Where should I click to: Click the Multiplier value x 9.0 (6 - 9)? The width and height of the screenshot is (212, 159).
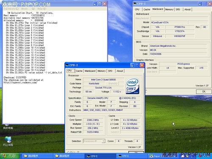(x=93, y=124)
